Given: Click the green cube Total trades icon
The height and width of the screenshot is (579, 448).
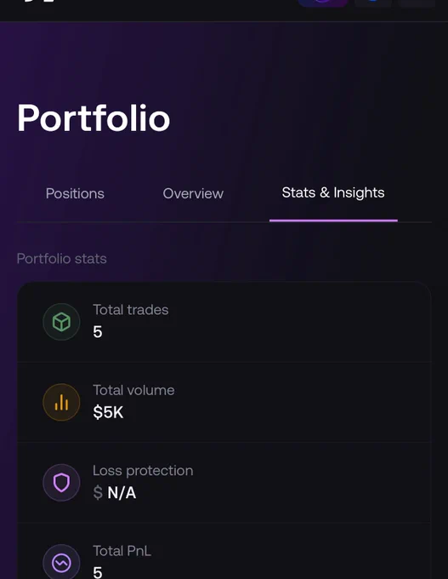Looking at the screenshot, I should pos(61,322).
